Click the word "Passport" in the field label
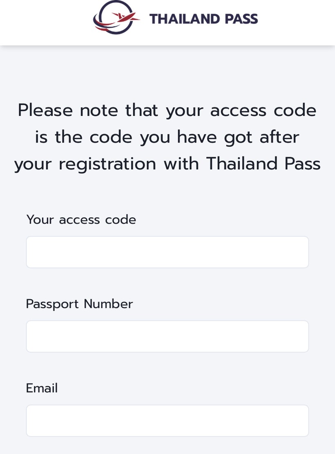Viewport: 335px width, 454px height. tap(52, 304)
